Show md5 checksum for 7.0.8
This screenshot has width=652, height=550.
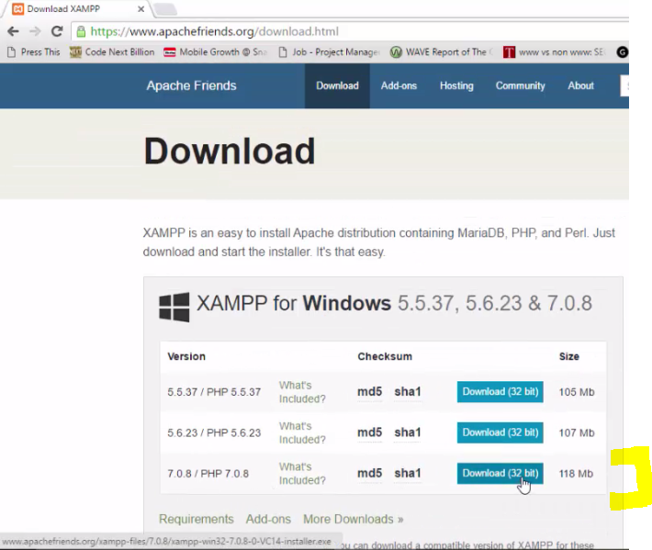click(x=370, y=473)
